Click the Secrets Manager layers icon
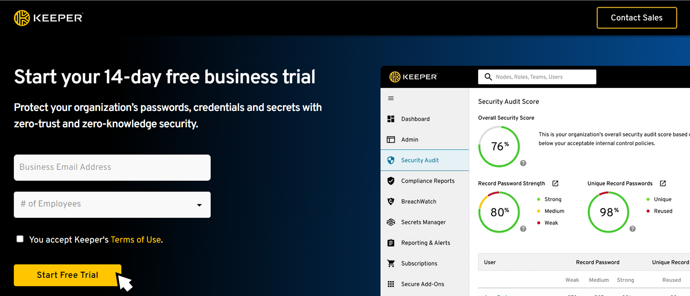690x296 pixels. [391, 222]
